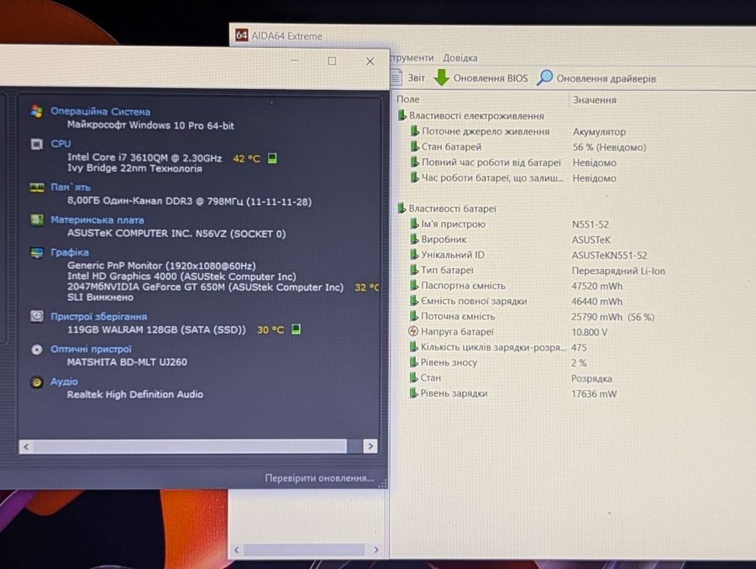Screen dimensions: 756x569
Task: Click the Звіт toolbar button label
Action: (416, 77)
